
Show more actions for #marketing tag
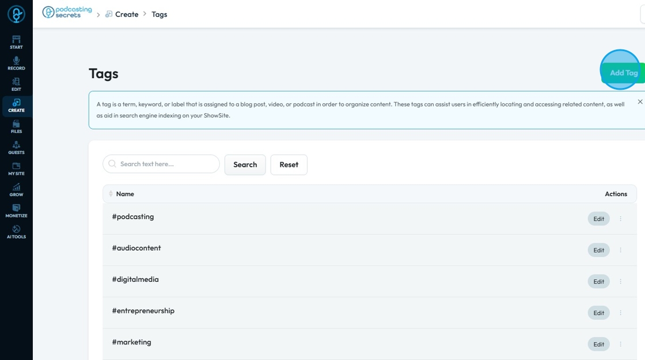tap(620, 344)
